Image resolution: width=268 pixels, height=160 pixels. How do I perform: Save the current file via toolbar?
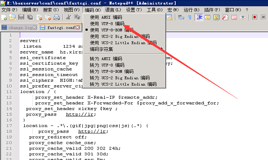point(21,17)
